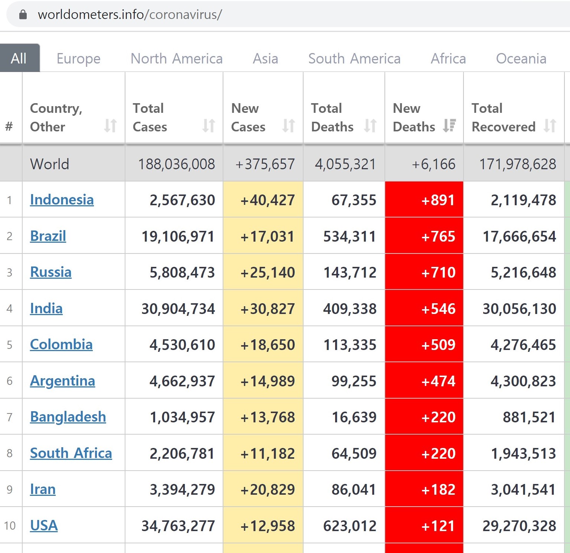This screenshot has height=553, width=570.
Task: Switch to the Europe tab
Action: point(78,59)
